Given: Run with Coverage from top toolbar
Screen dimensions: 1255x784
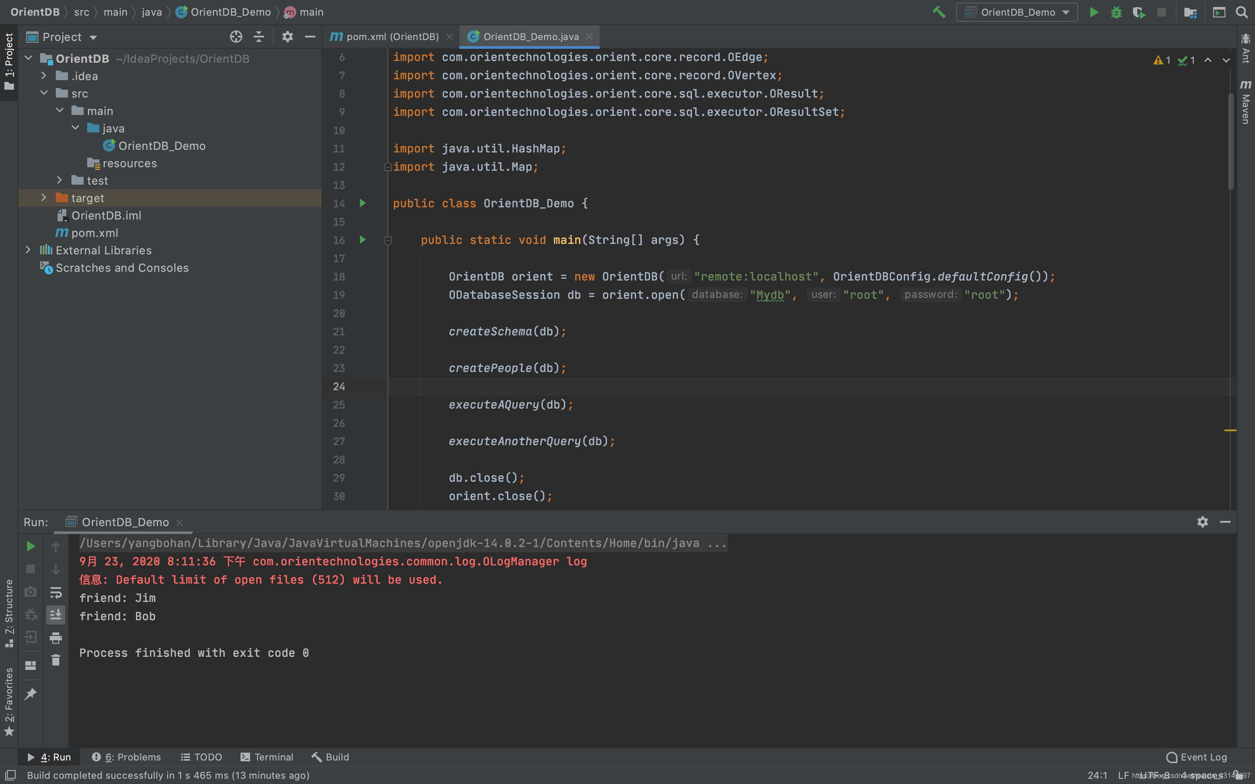Looking at the screenshot, I should [x=1139, y=12].
